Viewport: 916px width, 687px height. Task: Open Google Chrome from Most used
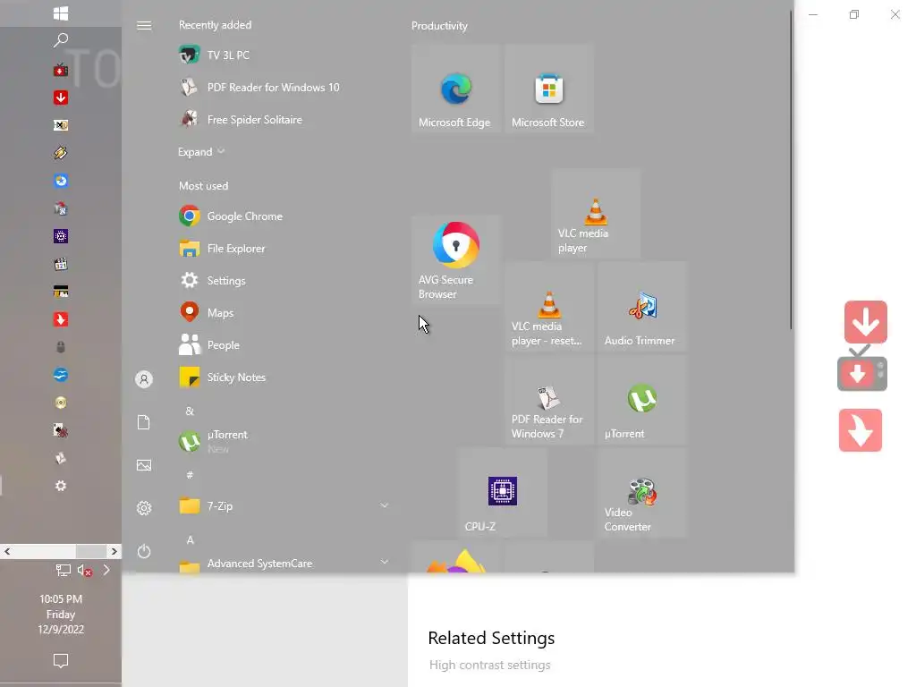(284, 216)
